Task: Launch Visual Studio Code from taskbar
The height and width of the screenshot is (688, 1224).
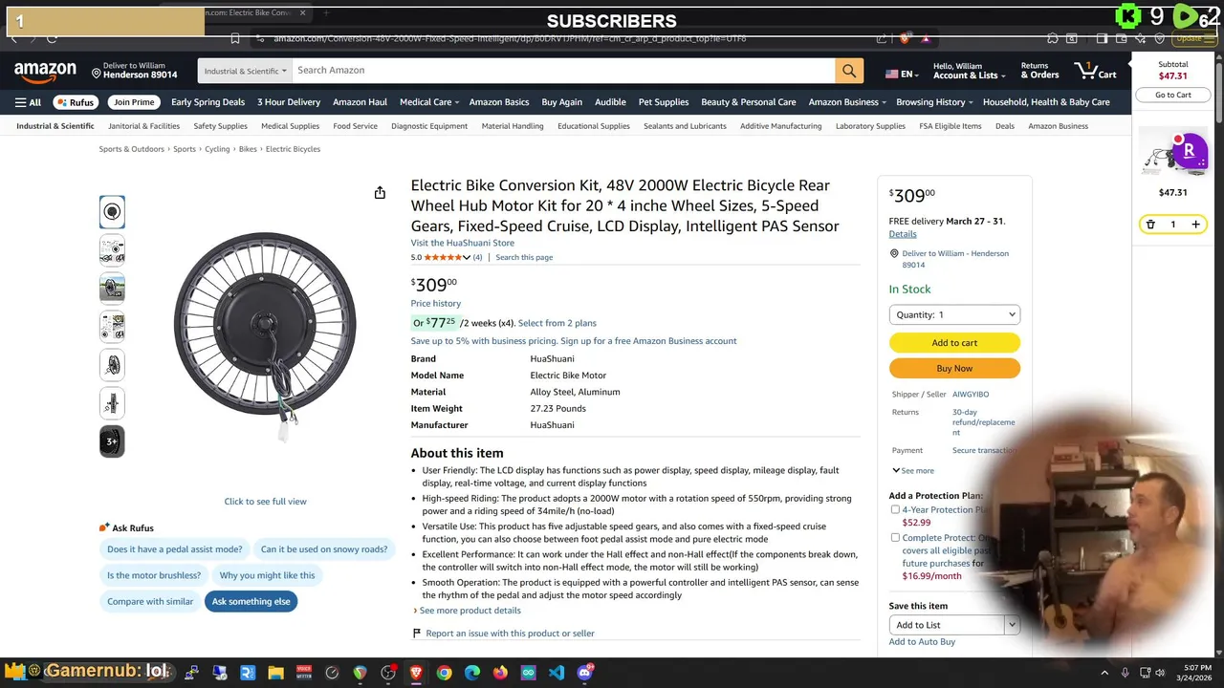Action: 557,673
